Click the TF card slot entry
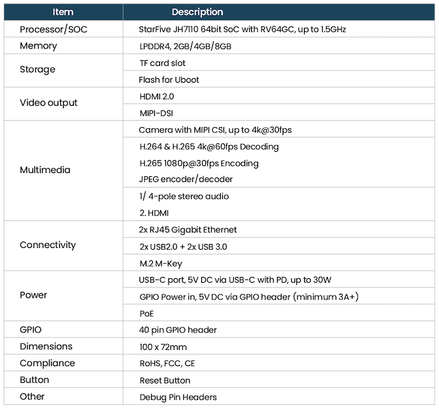The height and width of the screenshot is (419, 439). [x=162, y=63]
